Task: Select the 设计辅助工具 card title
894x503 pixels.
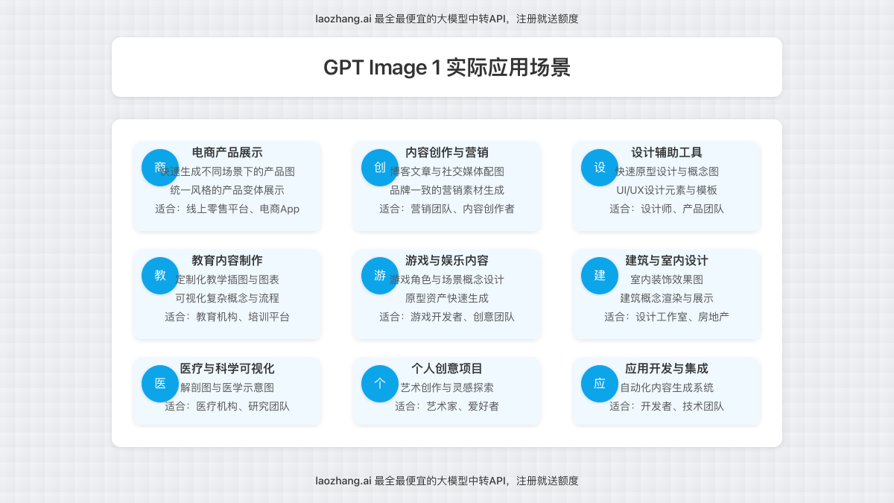Action: click(667, 153)
